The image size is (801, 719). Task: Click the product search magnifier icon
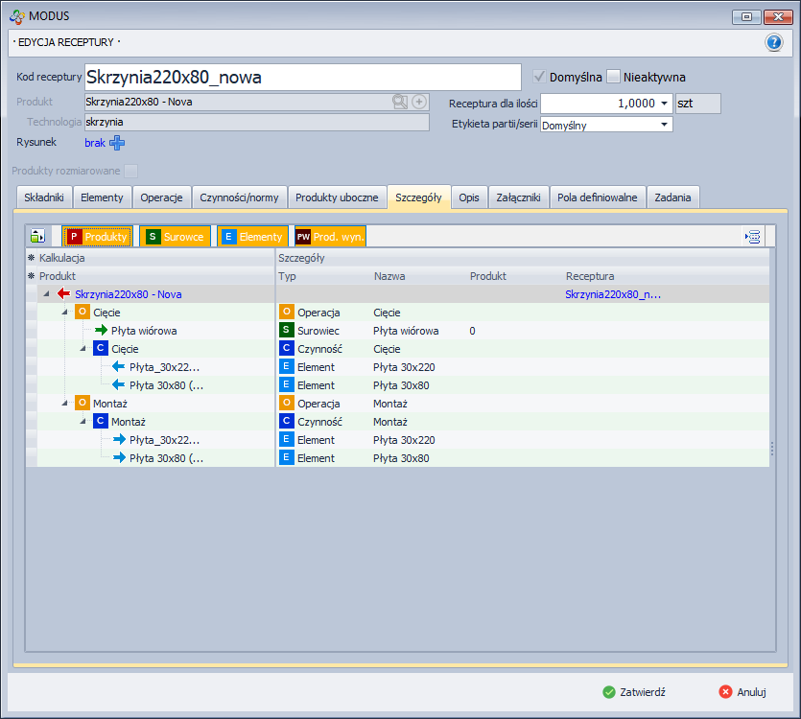tap(400, 103)
